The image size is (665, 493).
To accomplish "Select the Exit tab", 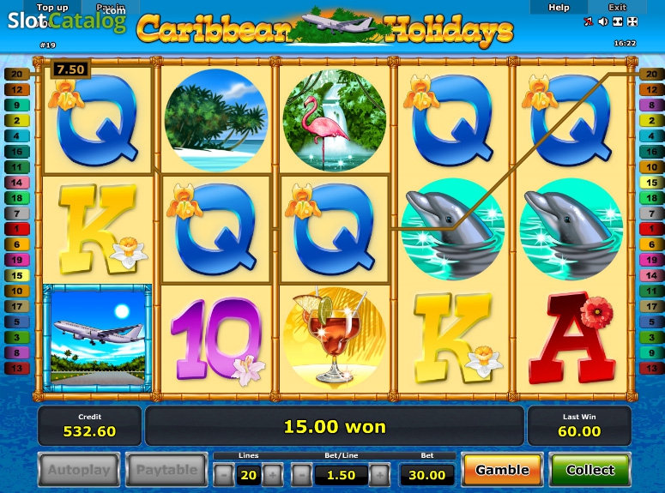I will coord(617,7).
